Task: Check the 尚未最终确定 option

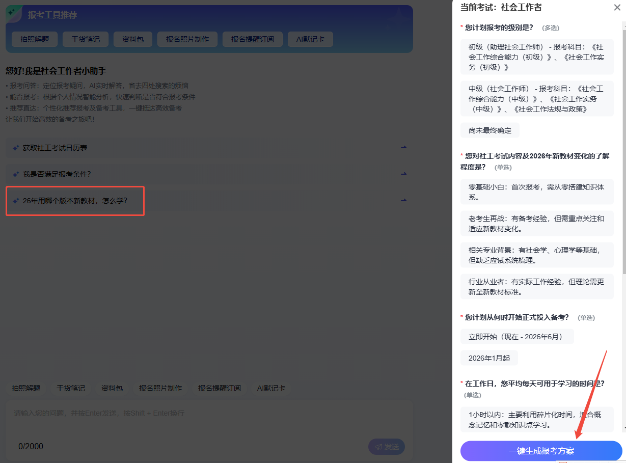Action: [x=489, y=130]
